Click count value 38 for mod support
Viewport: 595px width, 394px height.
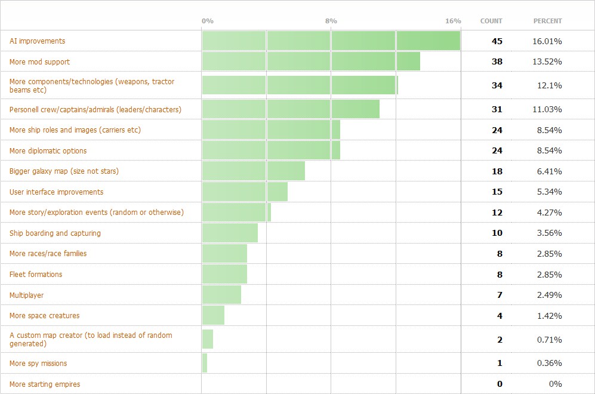coord(497,62)
